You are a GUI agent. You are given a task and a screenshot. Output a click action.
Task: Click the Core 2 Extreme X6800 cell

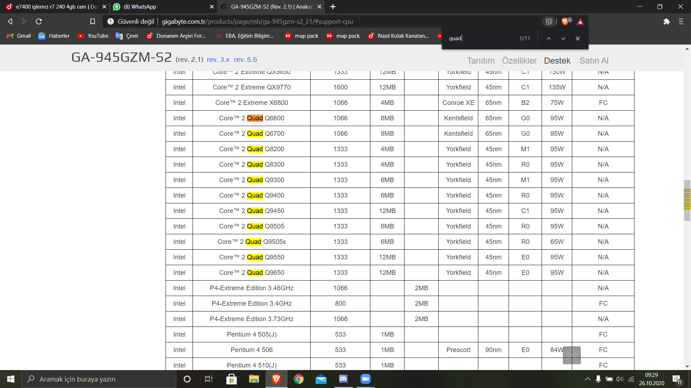[252, 103]
